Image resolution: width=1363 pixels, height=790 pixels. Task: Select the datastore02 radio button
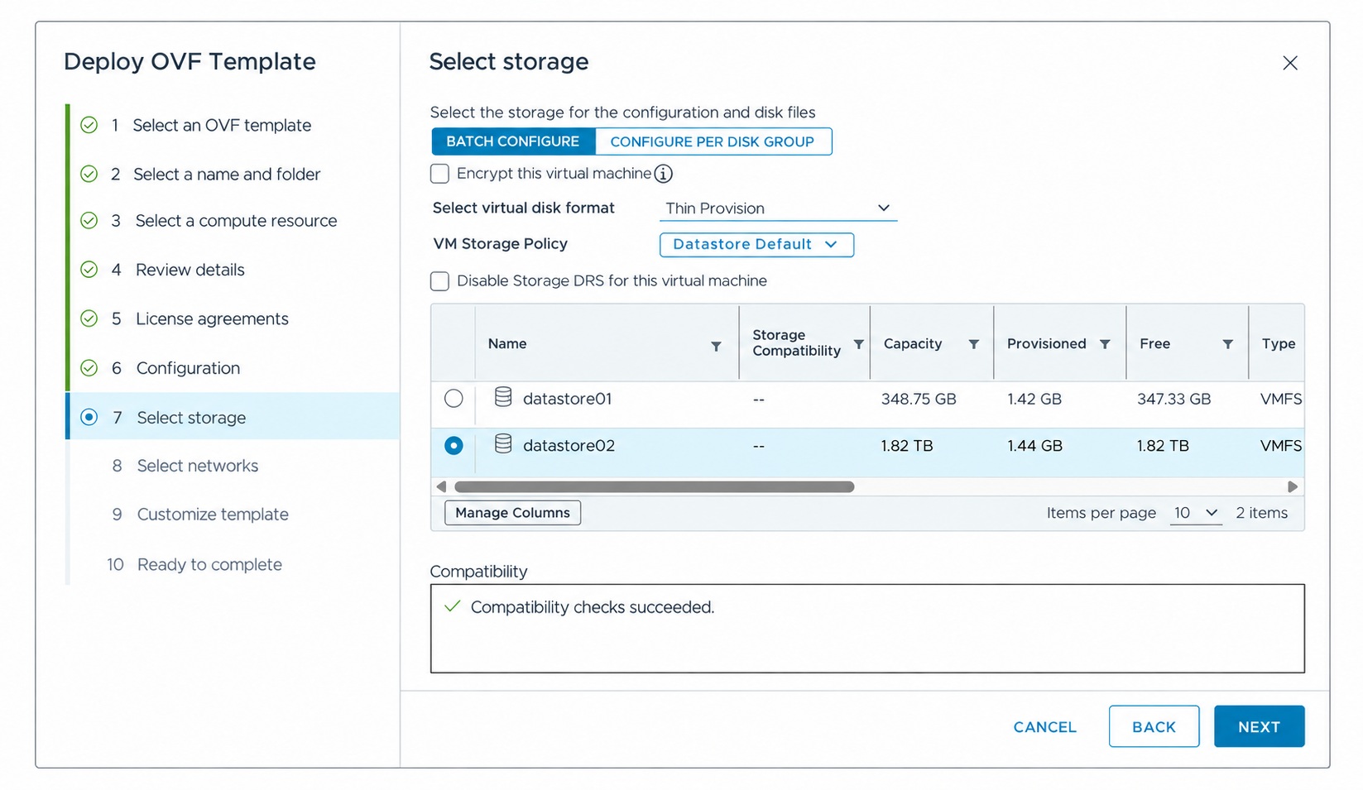(x=454, y=446)
